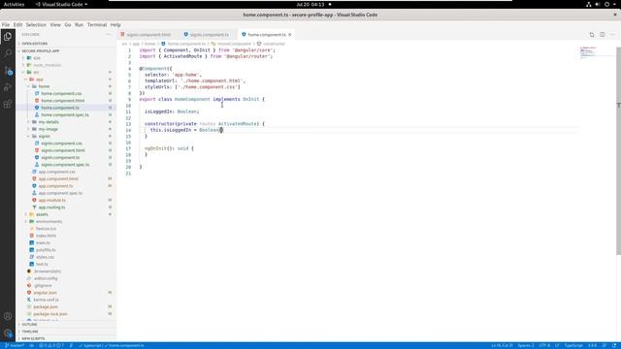Collapse the signin folder
The height and width of the screenshot is (349, 621).
pyautogui.click(x=44, y=136)
